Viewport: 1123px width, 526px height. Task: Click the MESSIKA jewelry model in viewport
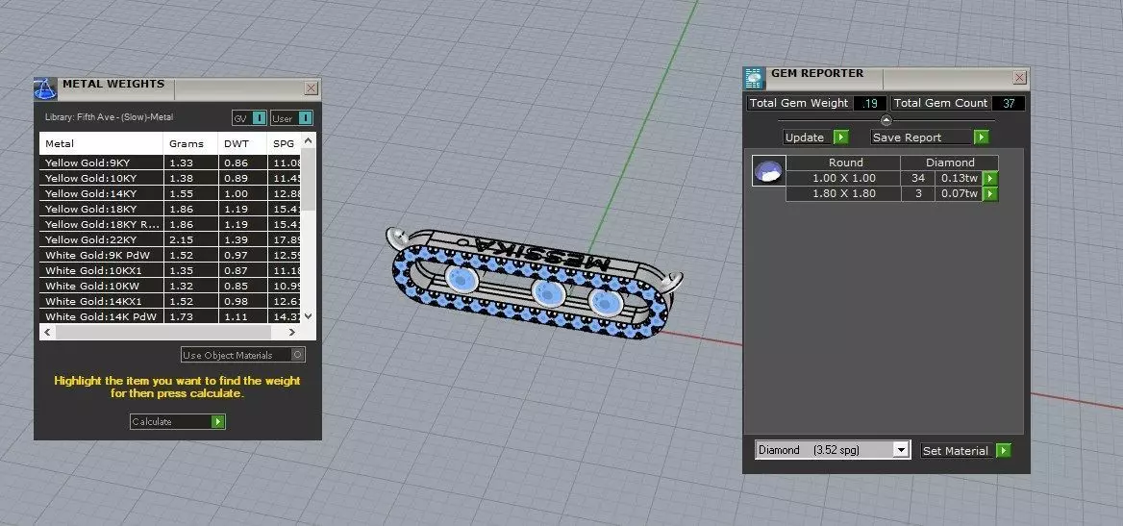pyautogui.click(x=534, y=285)
